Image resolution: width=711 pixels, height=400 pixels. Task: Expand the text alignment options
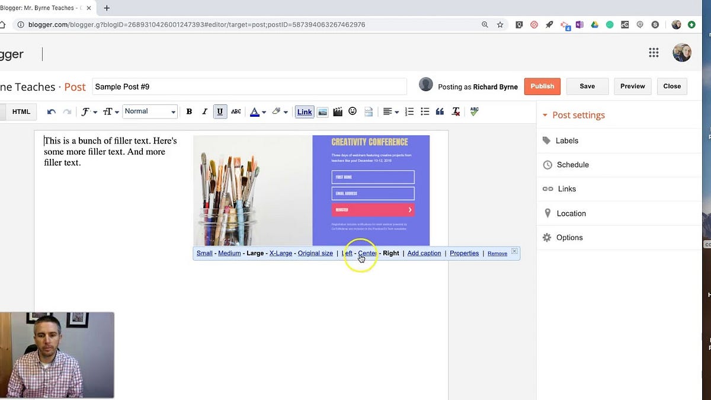(x=395, y=111)
